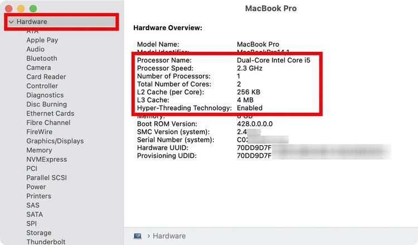
Task: Click the 4 MB L3 Cache value
Action: tap(245, 100)
